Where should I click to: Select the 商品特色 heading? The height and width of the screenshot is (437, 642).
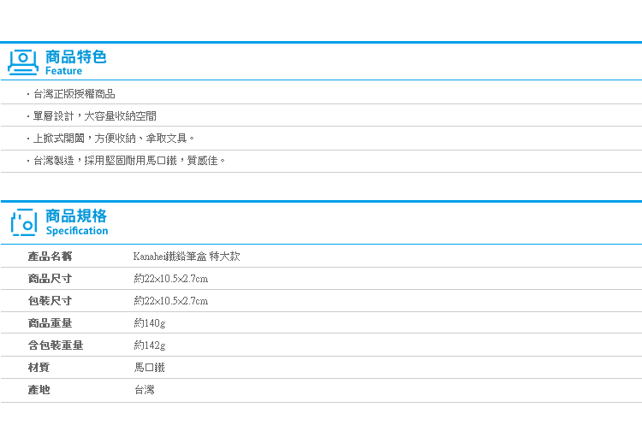pyautogui.click(x=75, y=57)
